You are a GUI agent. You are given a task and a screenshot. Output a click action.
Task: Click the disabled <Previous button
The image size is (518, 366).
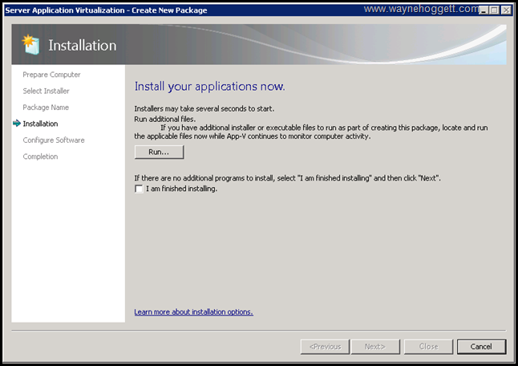325,347
